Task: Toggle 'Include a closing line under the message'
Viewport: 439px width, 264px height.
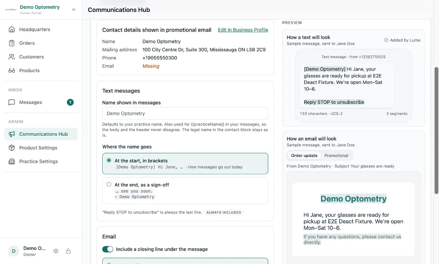Action: [x=108, y=249]
